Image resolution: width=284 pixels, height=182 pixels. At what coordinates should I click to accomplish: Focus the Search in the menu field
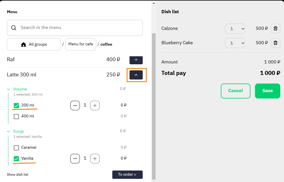coord(75,28)
